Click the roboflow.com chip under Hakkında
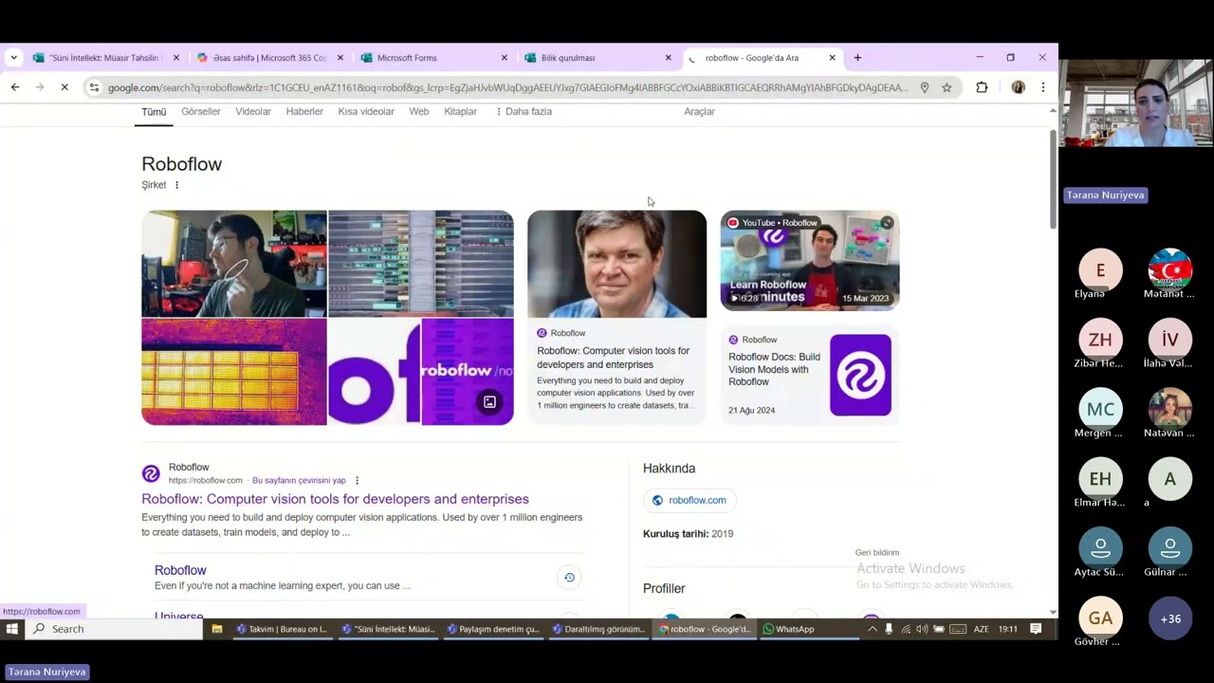The image size is (1214, 683). (690, 500)
